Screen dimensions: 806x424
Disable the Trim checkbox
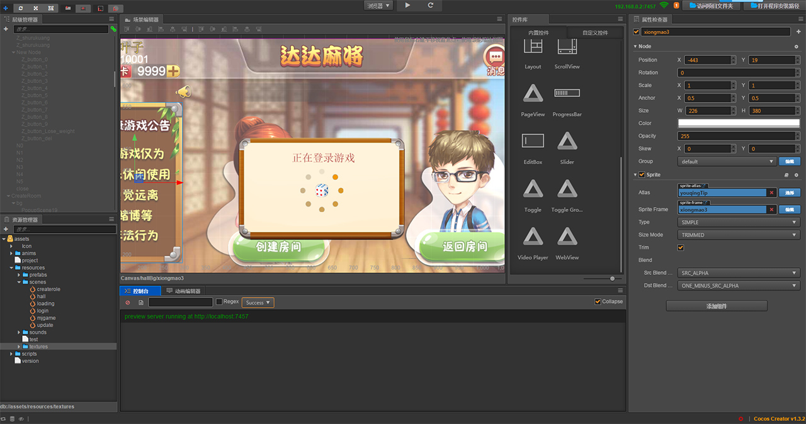[680, 248]
